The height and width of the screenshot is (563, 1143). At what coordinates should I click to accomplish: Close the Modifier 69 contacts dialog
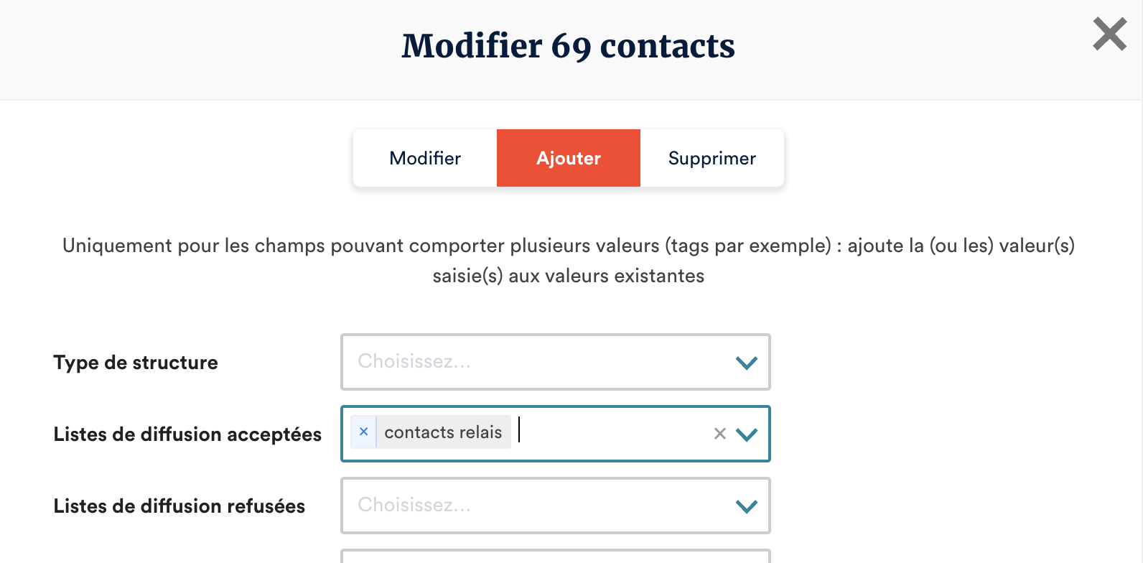[x=1109, y=34]
